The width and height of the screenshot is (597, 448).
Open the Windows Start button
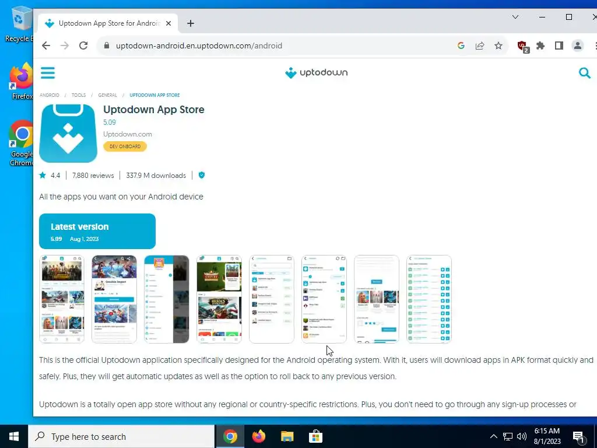click(14, 436)
